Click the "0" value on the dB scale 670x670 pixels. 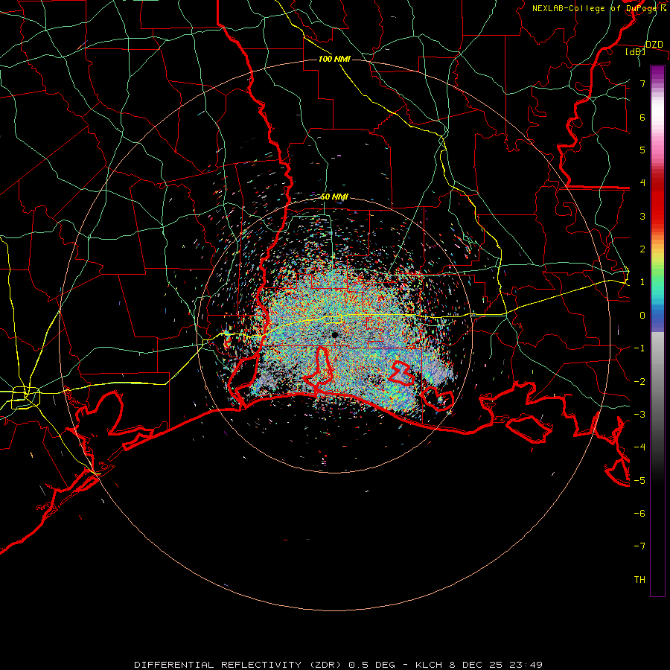tap(642, 316)
